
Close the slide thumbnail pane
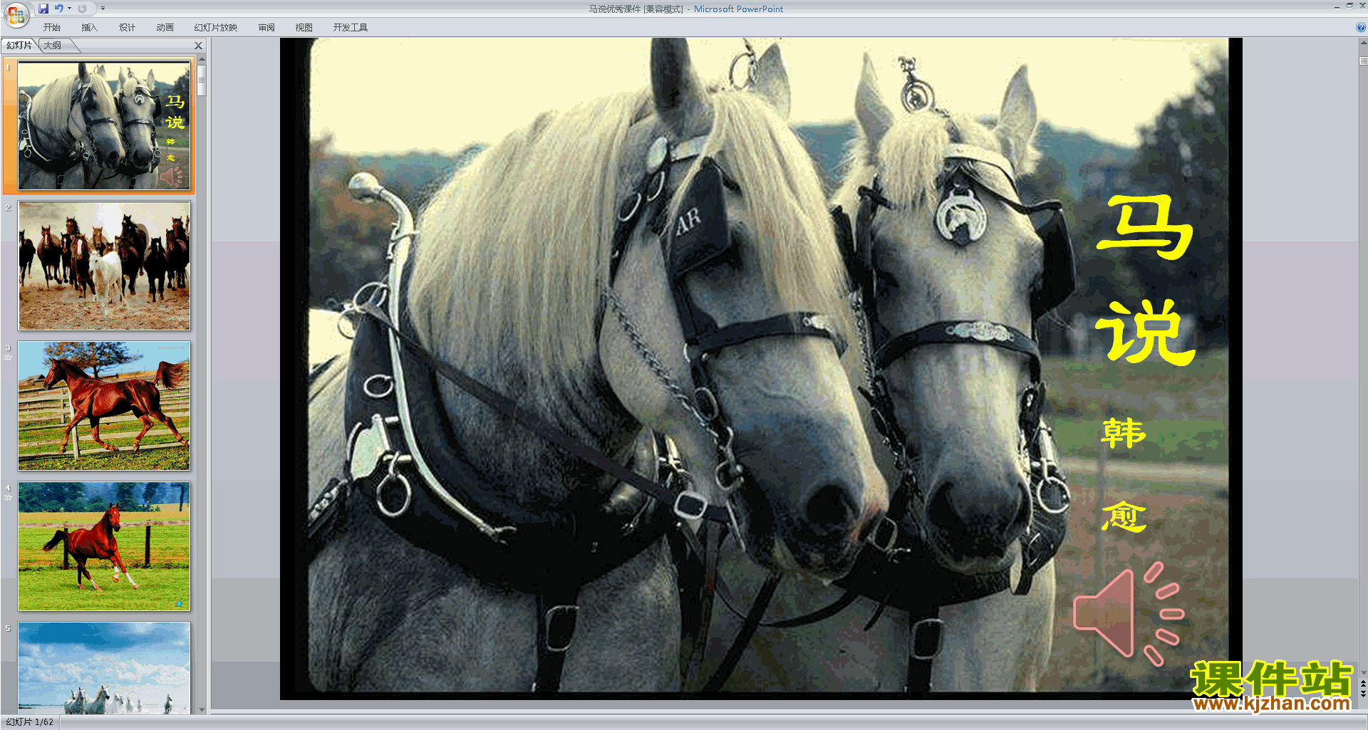click(x=199, y=46)
